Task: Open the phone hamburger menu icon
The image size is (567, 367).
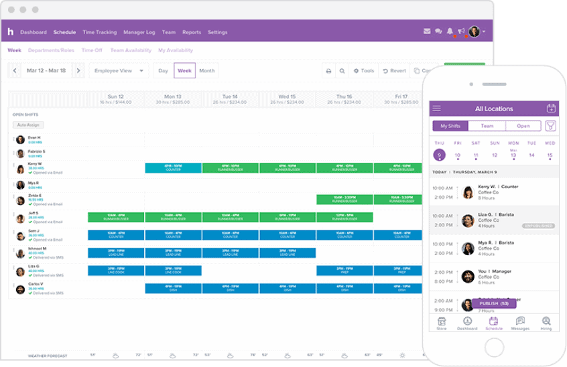Action: pyautogui.click(x=436, y=108)
